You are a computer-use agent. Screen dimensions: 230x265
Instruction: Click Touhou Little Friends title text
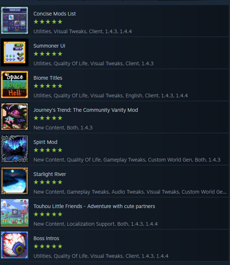94,206
